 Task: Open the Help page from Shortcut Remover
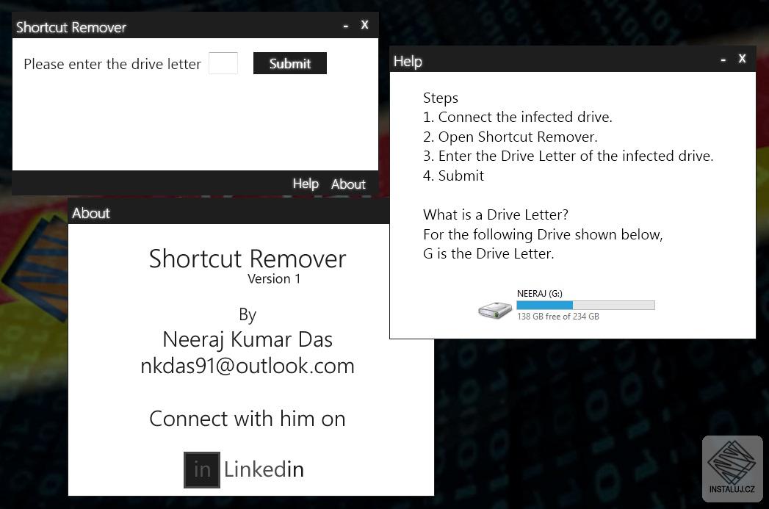point(306,184)
